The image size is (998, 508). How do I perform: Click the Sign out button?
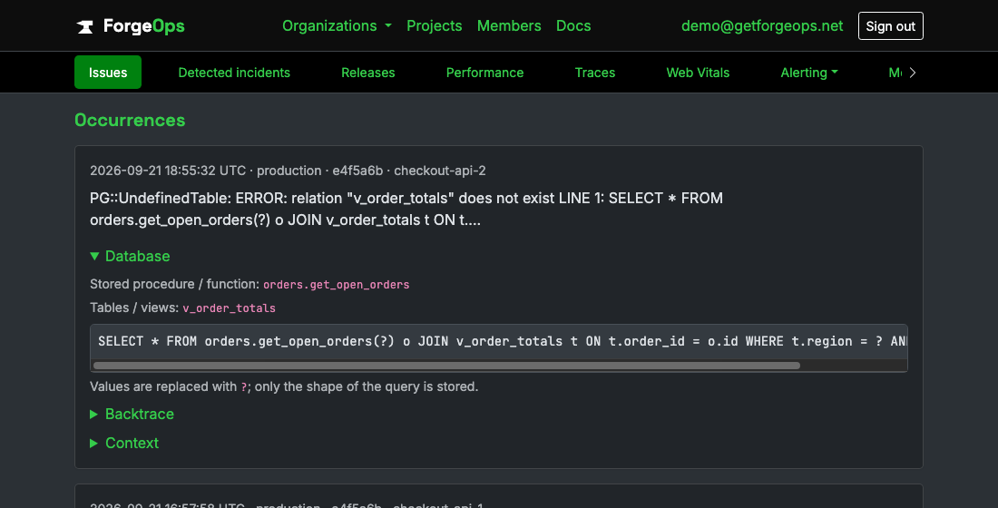890,26
